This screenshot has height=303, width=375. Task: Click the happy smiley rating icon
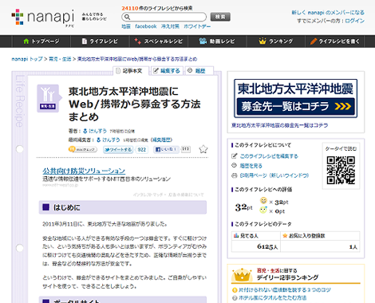click(263, 201)
